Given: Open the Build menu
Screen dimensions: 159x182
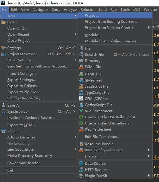Looking at the screenshot, I should pyautogui.click(x=102, y=10).
